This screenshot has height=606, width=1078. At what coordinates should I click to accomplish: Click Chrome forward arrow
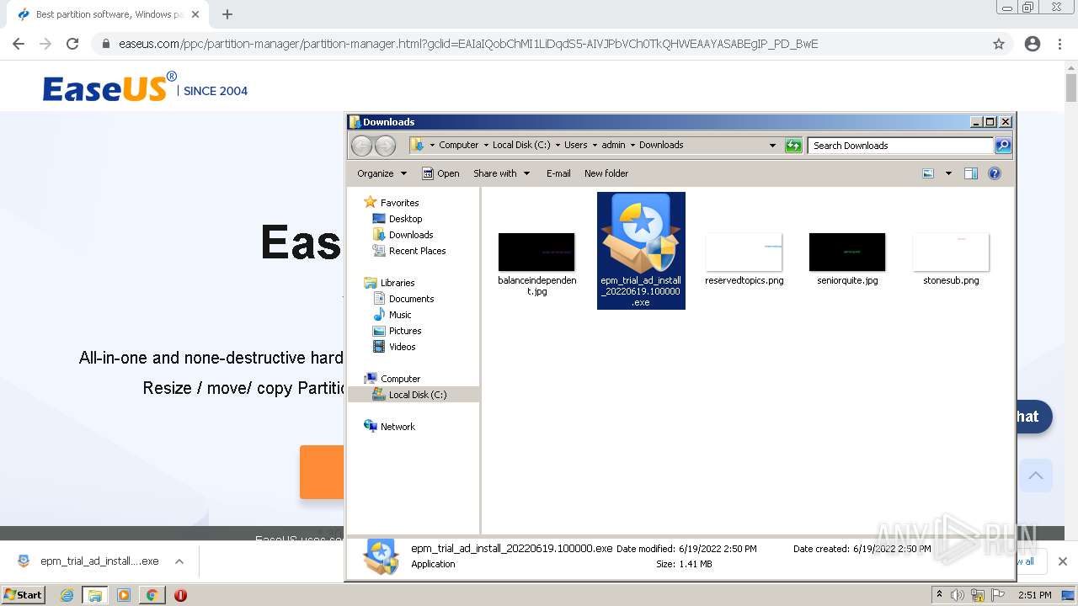(45, 44)
